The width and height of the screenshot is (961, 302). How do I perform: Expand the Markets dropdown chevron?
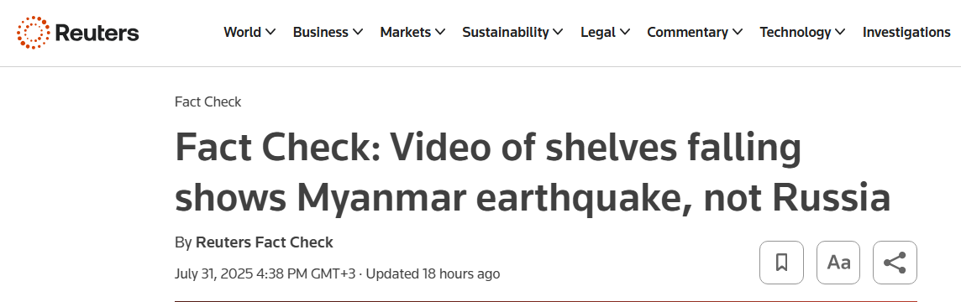tap(440, 33)
